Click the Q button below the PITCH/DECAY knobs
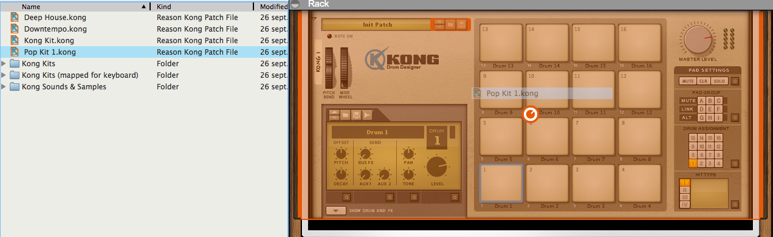773x237 pixels. tap(346, 197)
